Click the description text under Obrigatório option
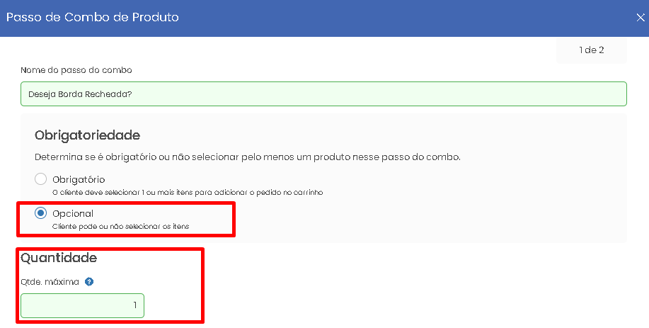This screenshot has width=649, height=328. (x=188, y=193)
